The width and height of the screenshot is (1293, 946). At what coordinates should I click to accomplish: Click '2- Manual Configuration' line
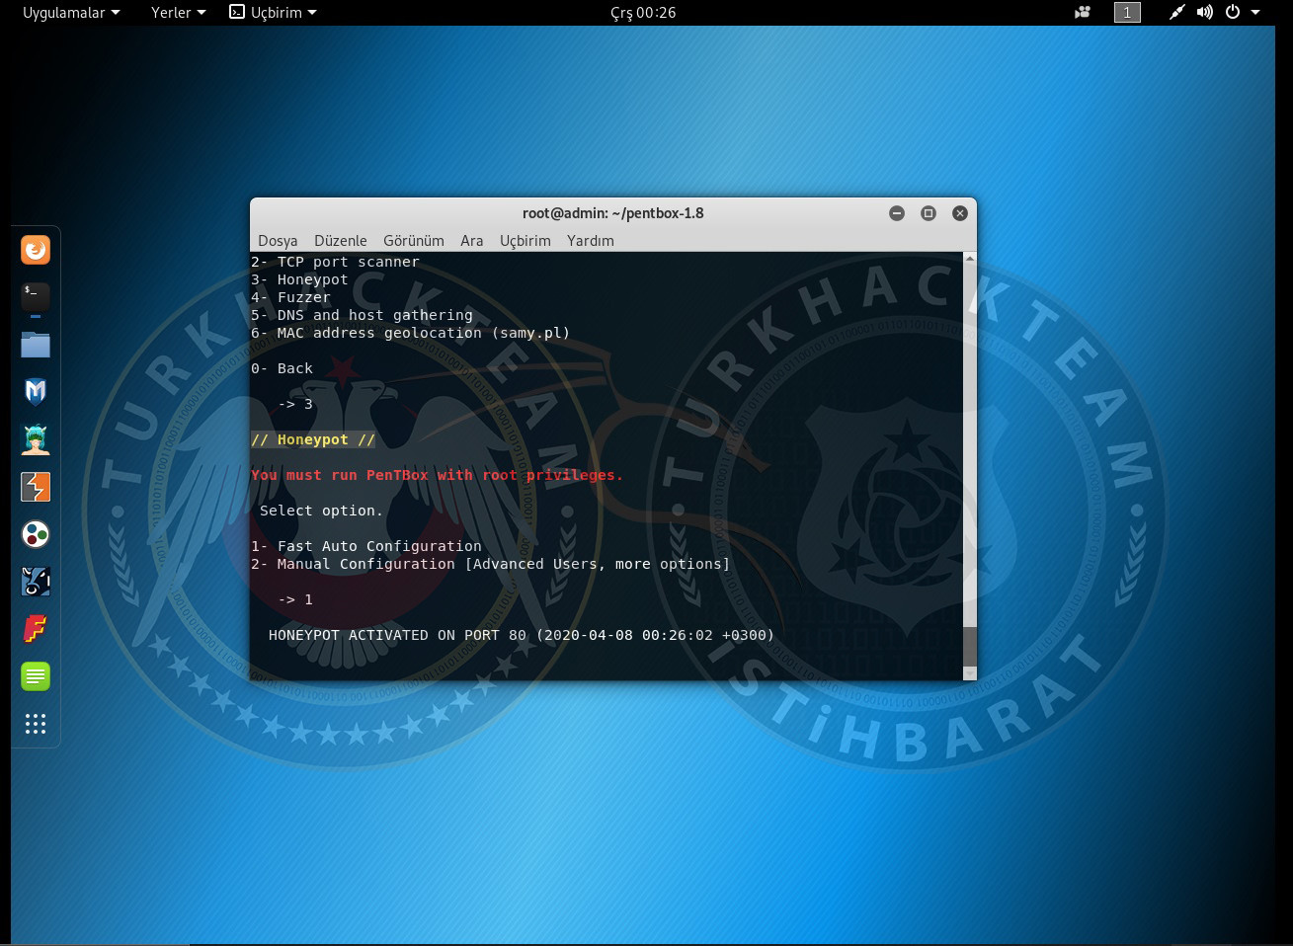490,564
